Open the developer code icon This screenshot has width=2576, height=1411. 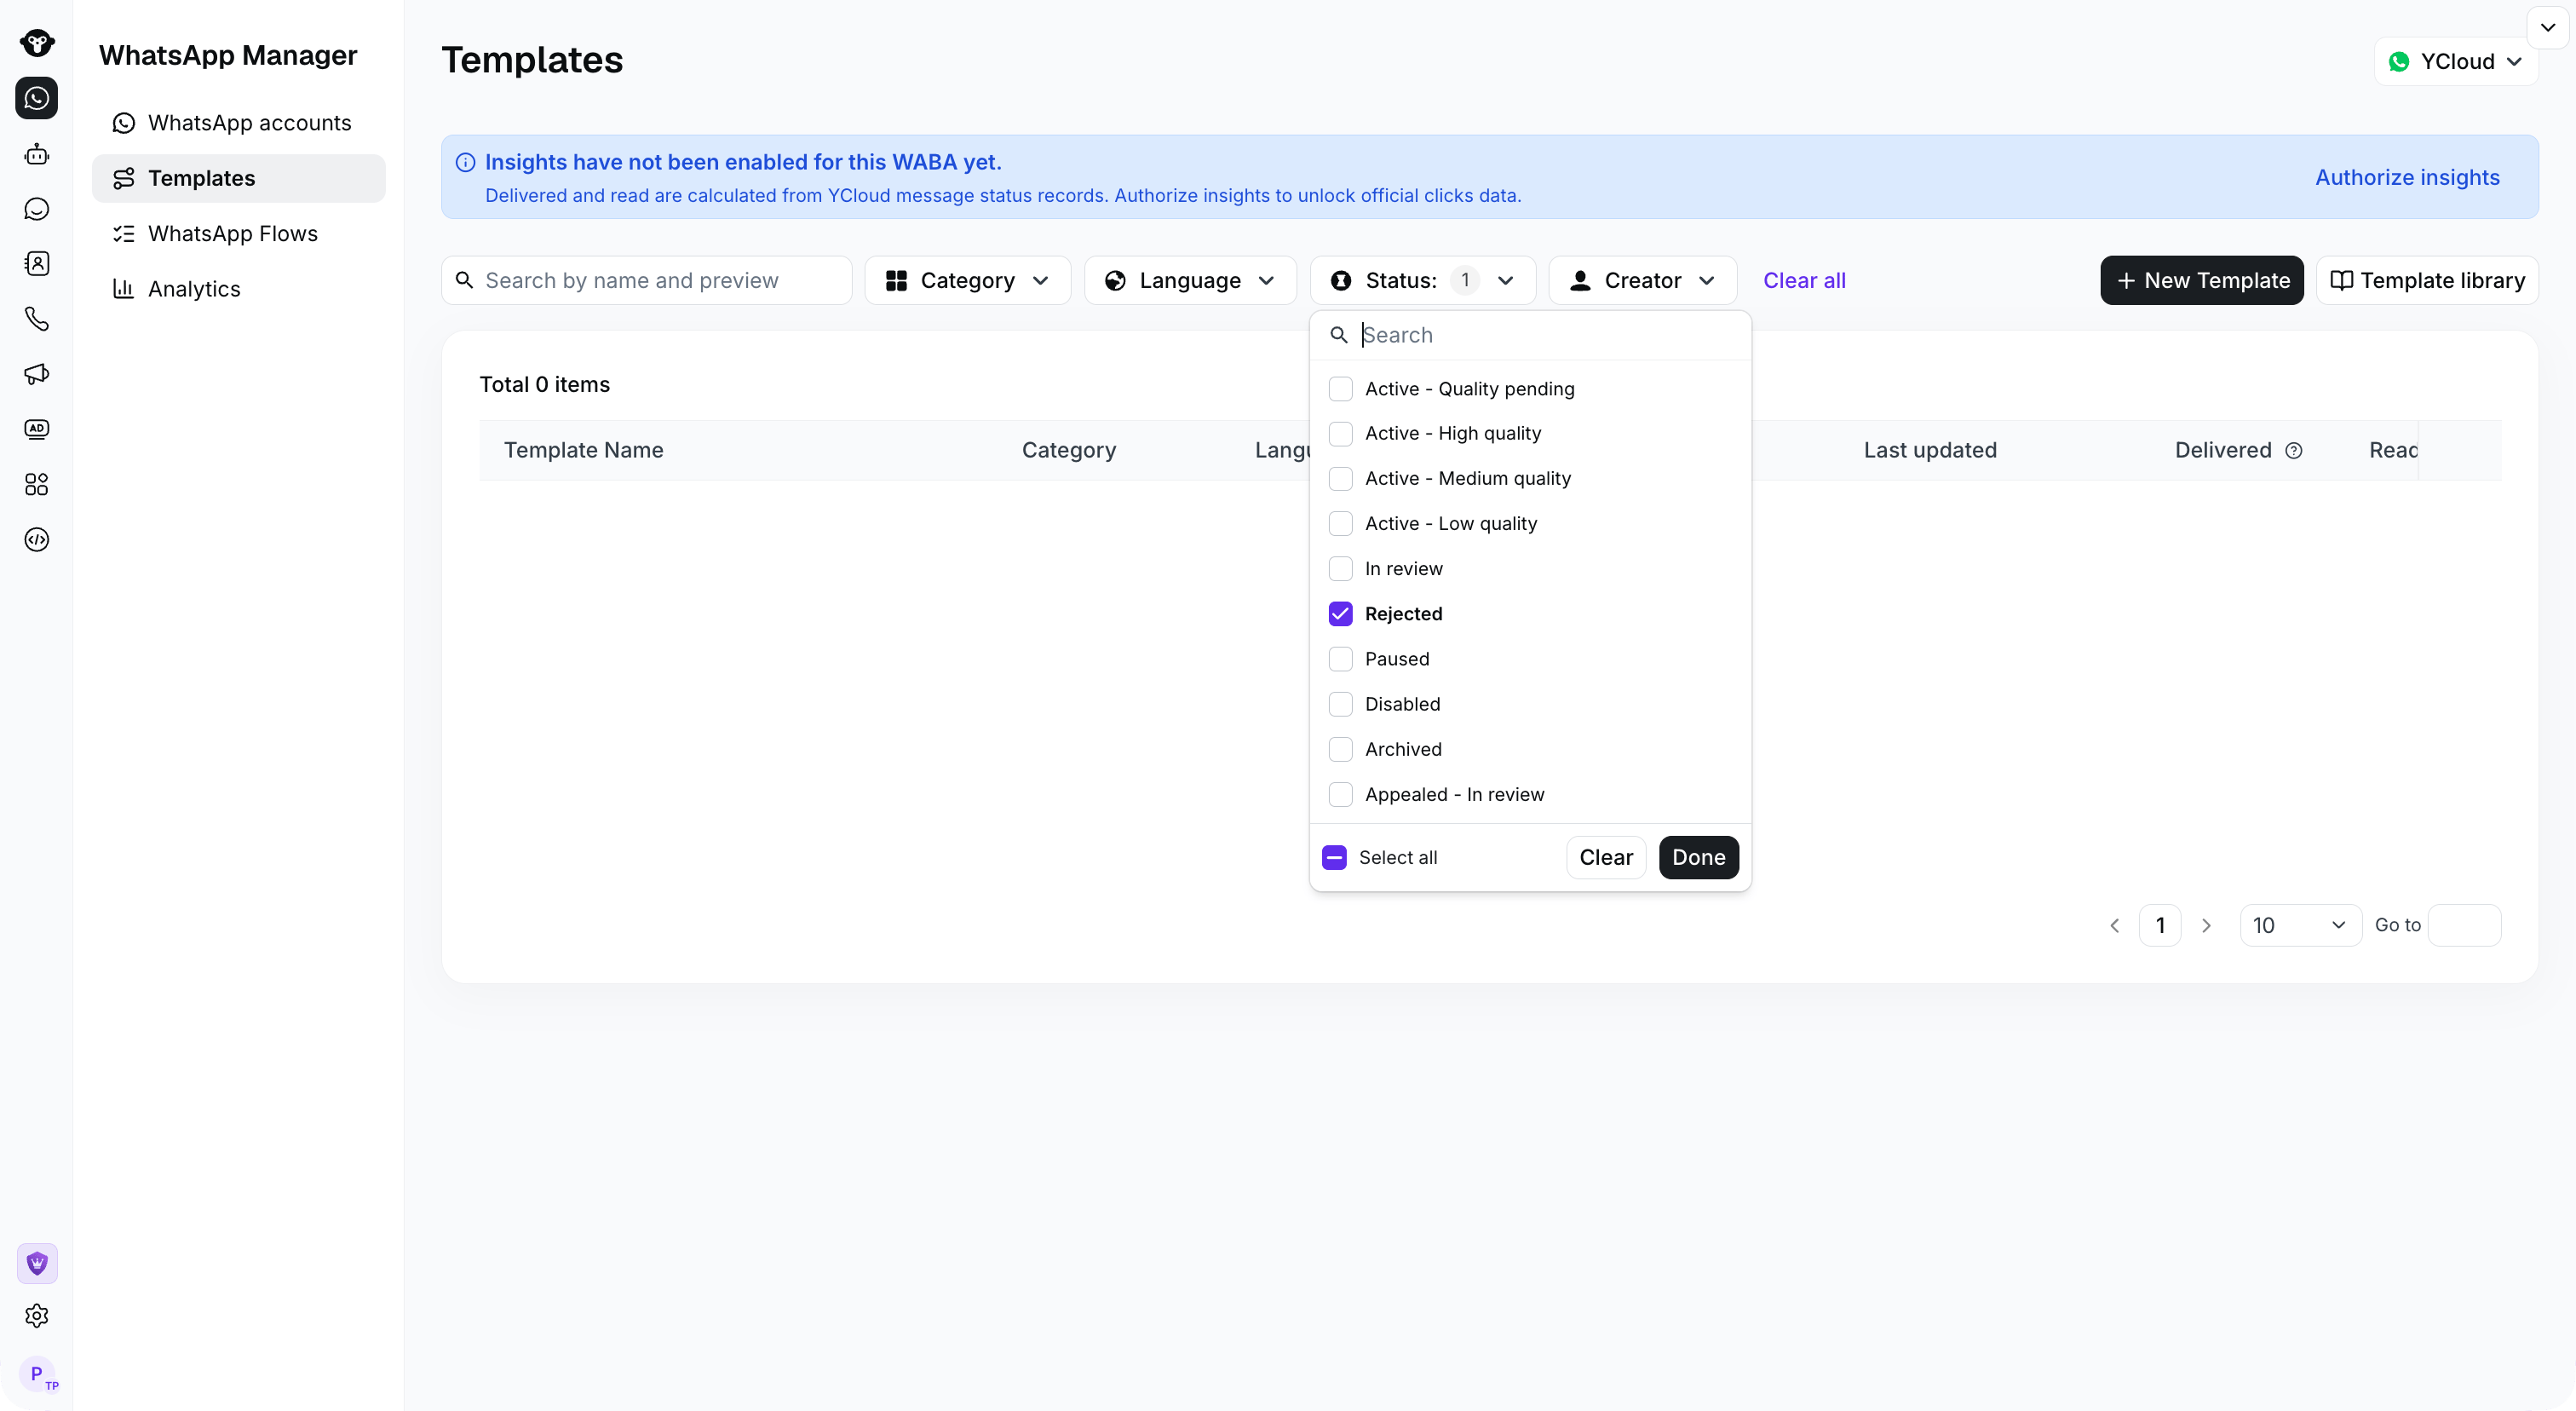(37, 540)
